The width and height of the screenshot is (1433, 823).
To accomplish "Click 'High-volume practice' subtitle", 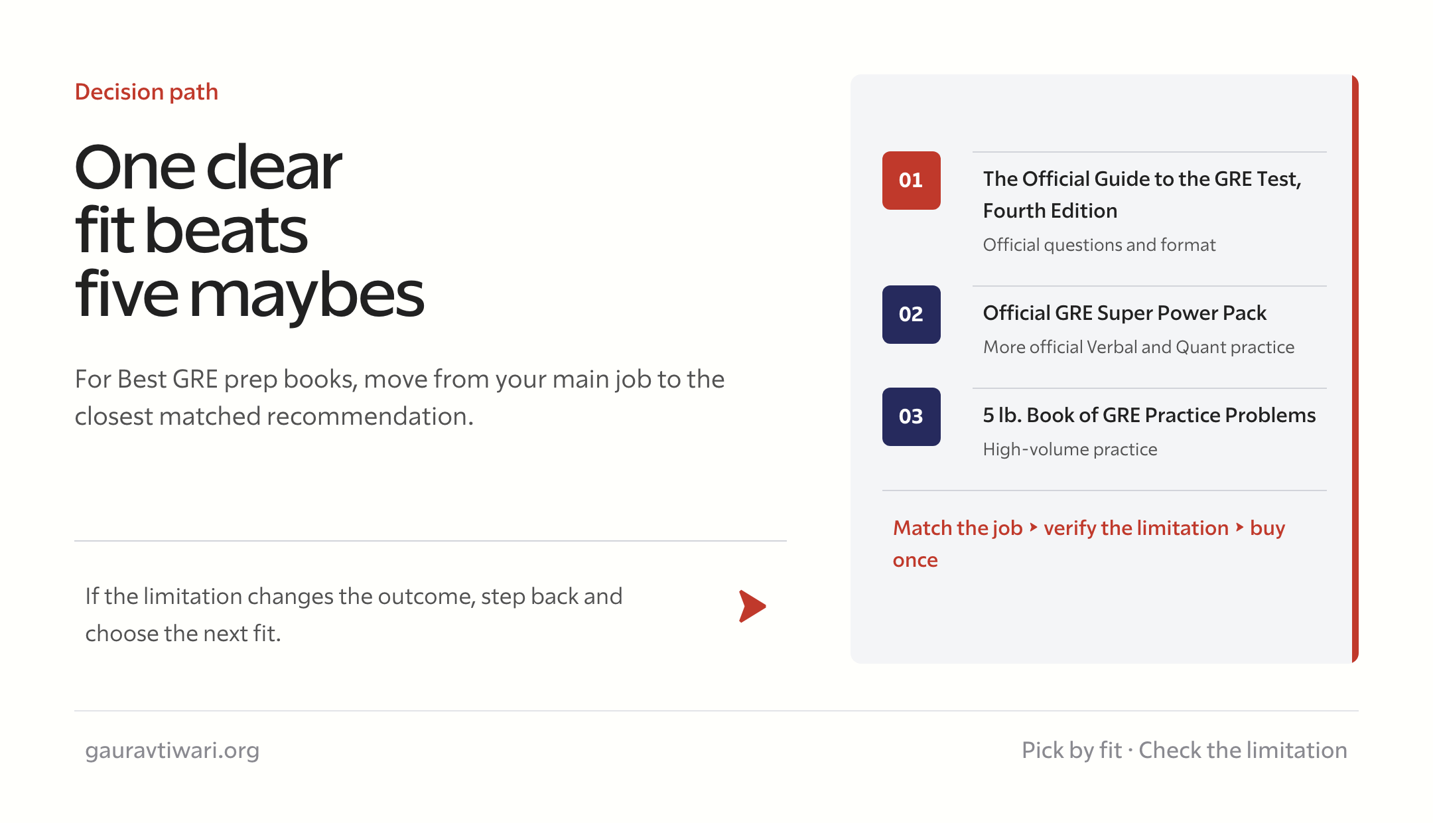I will (x=1070, y=449).
